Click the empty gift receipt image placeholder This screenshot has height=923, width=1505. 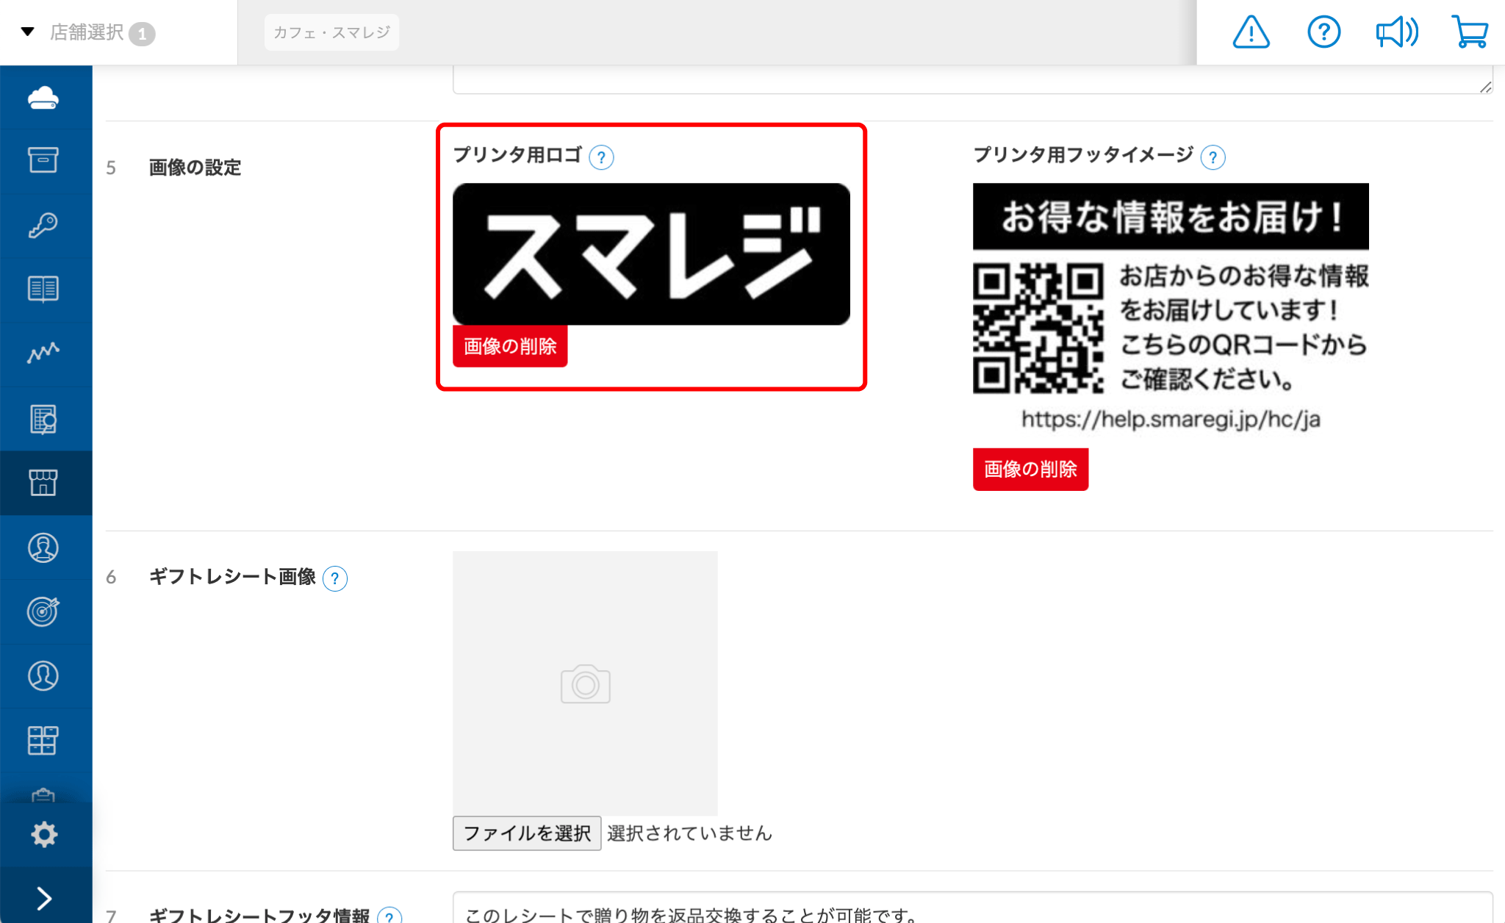(585, 683)
